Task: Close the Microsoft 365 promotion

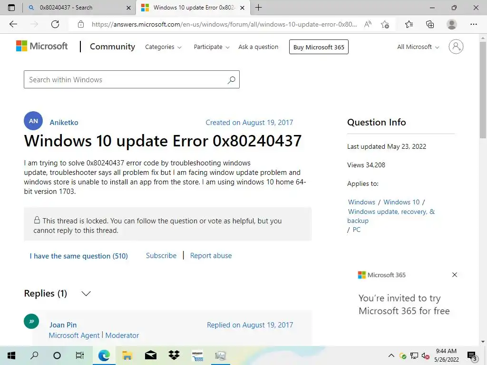Action: 454,275
